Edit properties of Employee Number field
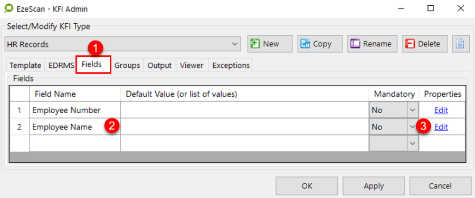The width and height of the screenshot is (475, 198). pos(441,111)
